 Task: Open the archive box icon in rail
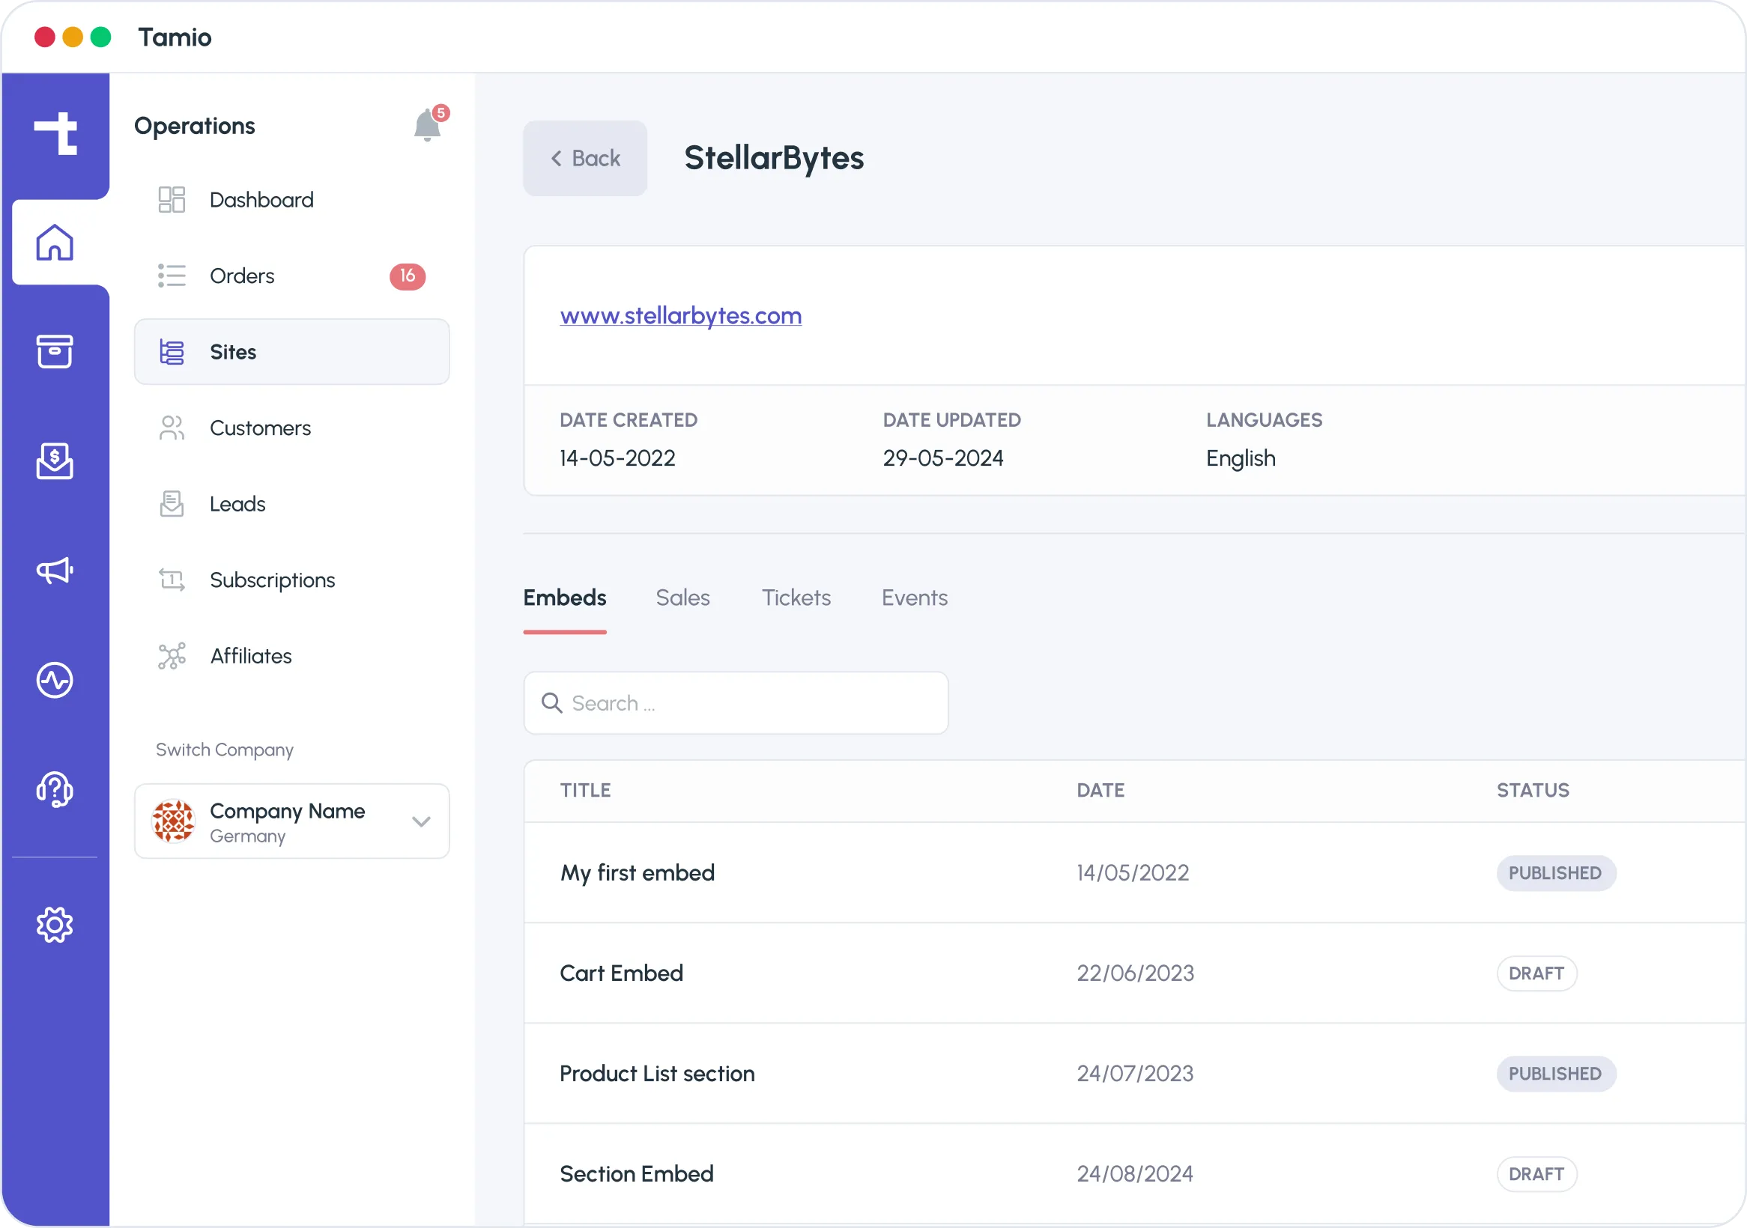[x=55, y=351]
